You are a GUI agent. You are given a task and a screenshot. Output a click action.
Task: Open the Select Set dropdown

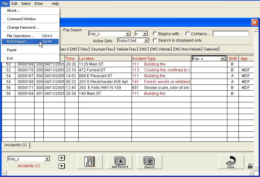coord(146,40)
